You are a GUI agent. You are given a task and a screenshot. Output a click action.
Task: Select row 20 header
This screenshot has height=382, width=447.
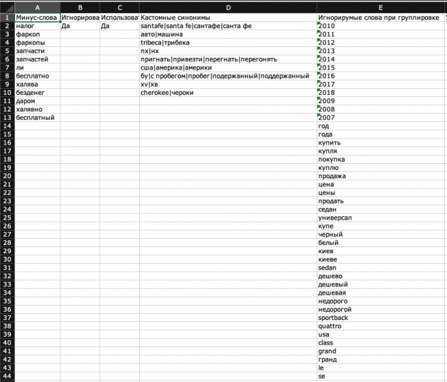[x=6, y=176]
